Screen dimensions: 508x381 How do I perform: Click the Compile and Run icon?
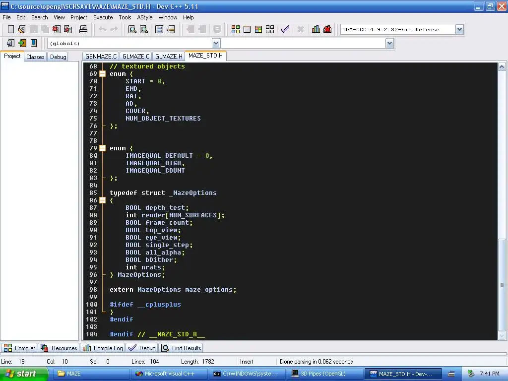(x=258, y=29)
